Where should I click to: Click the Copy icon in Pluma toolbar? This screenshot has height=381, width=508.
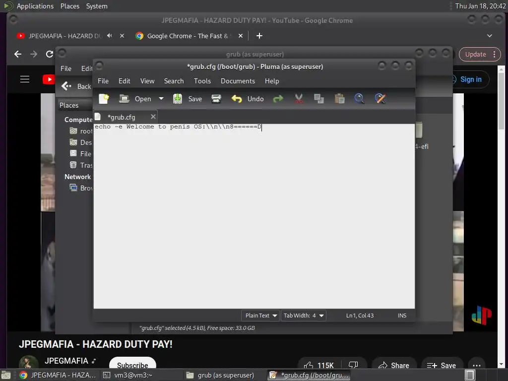click(x=319, y=99)
